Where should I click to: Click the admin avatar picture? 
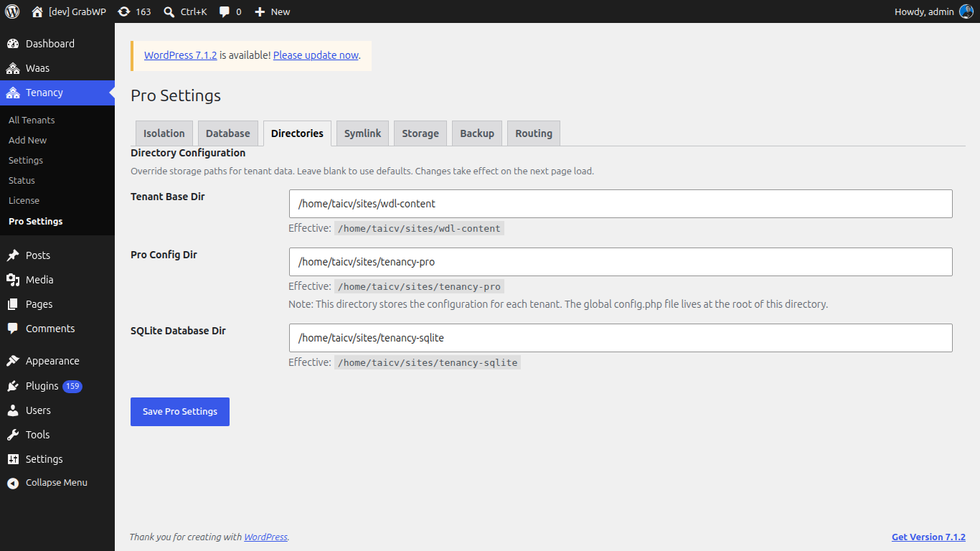(x=966, y=11)
